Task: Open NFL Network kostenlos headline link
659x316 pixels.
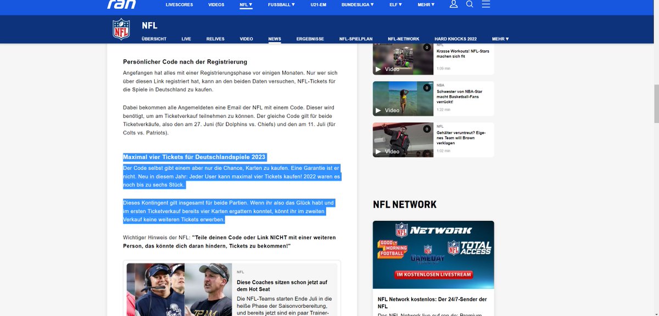Action: point(432,303)
